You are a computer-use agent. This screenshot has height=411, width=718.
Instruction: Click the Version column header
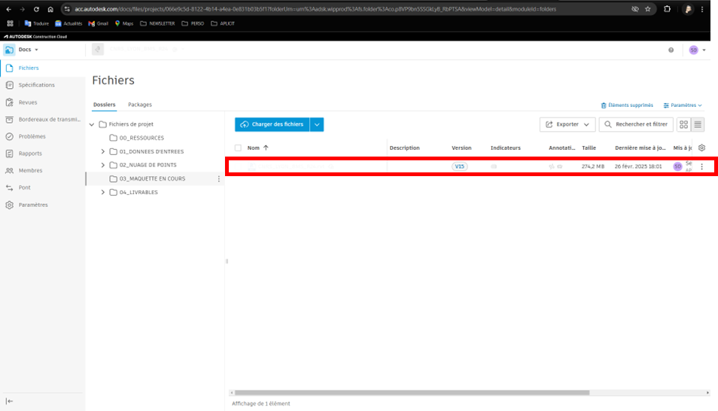pyautogui.click(x=461, y=148)
